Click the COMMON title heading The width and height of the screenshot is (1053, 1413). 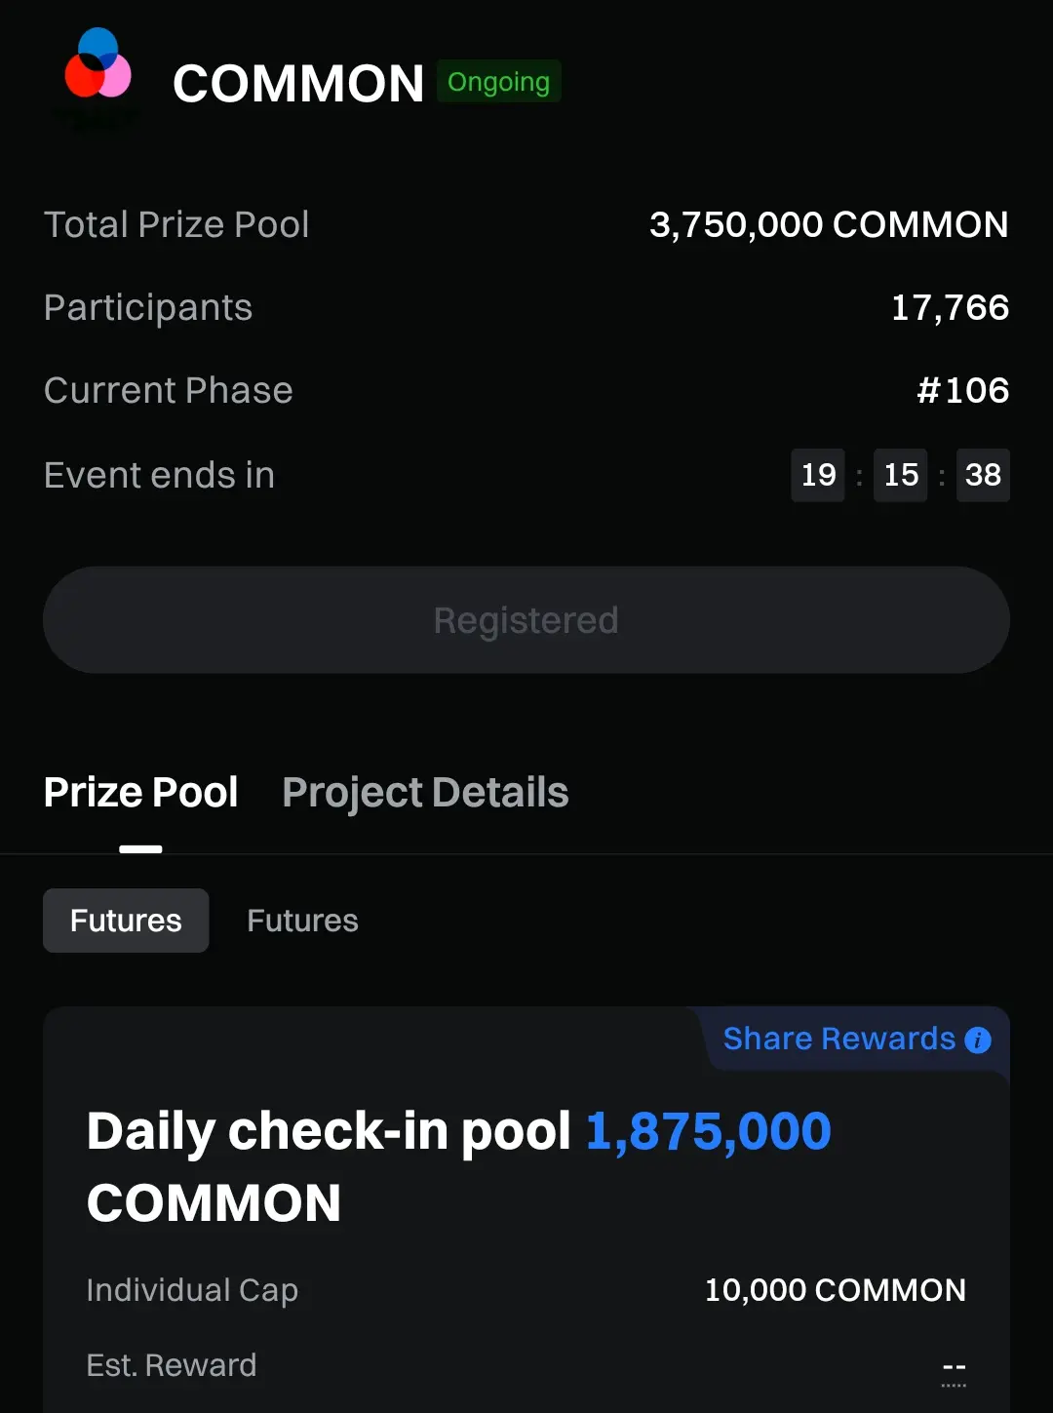click(x=298, y=84)
